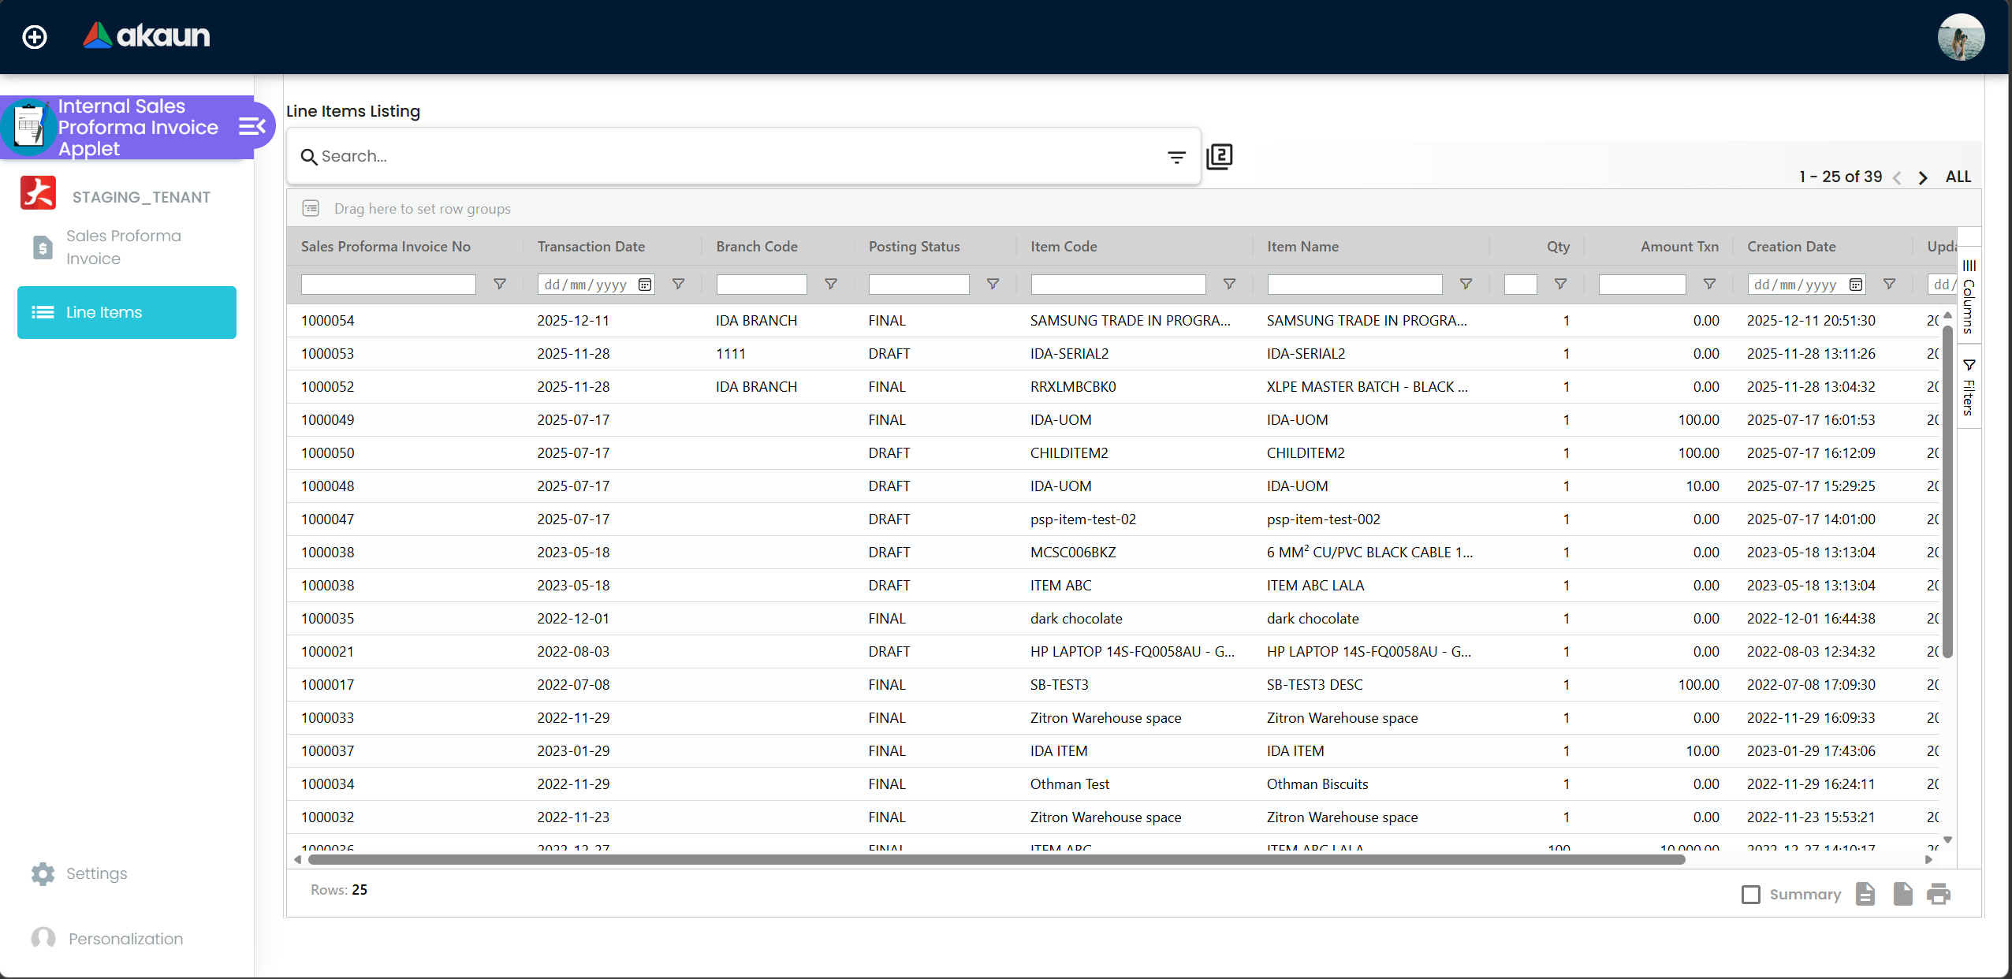Viewport: 2012px width, 979px height.
Task: Open the filter options beside the search bar
Action: tap(1176, 156)
